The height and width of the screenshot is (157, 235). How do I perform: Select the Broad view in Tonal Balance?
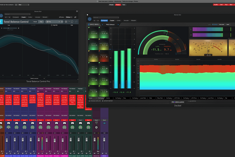[35, 22]
